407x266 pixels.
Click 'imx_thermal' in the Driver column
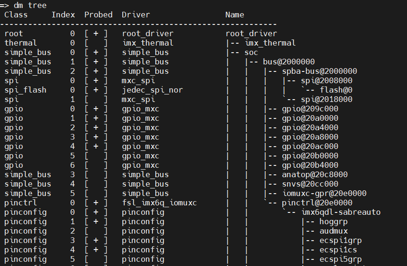click(x=148, y=43)
